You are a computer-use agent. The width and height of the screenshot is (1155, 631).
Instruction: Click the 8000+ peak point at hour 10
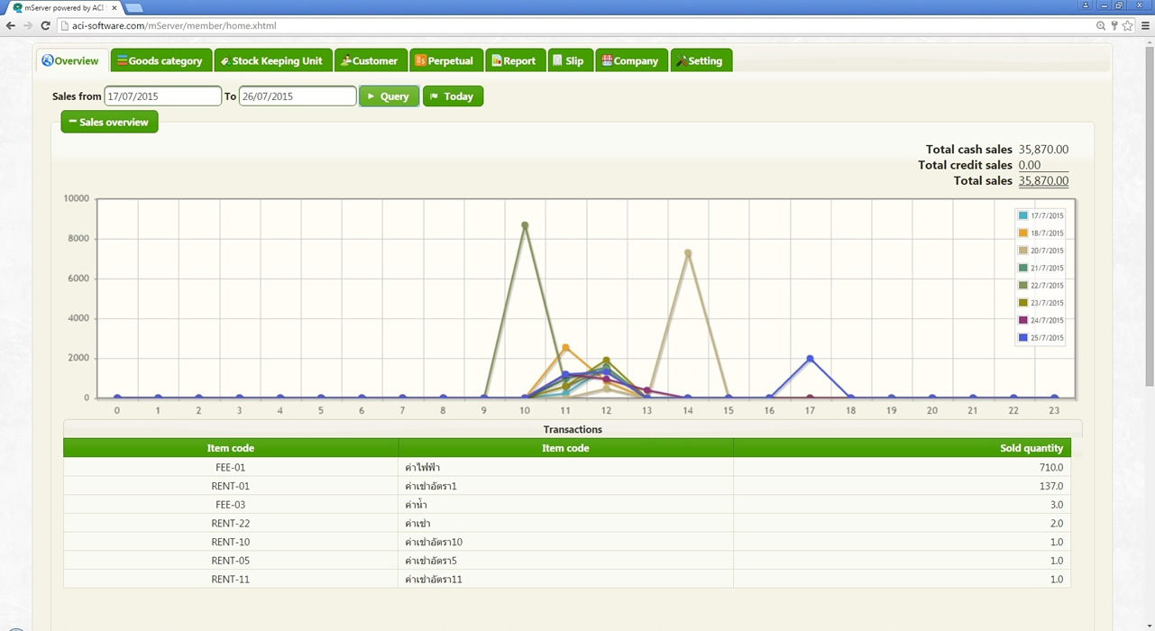[525, 225]
